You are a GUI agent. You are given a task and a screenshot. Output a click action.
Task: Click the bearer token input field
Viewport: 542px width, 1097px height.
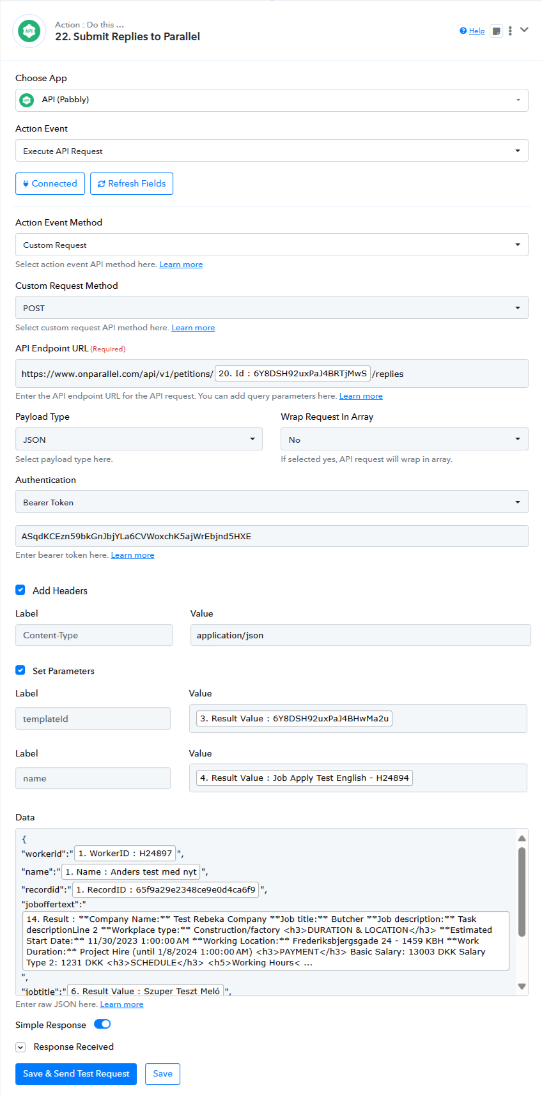272,536
